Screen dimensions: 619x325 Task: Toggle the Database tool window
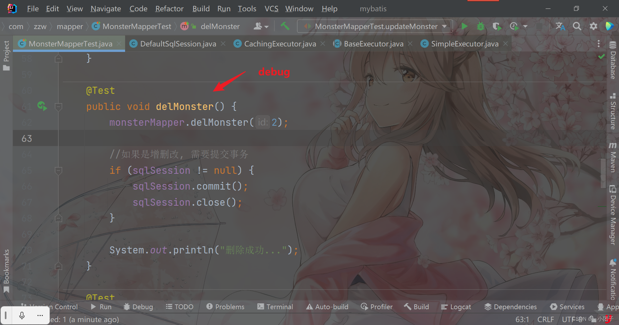tap(613, 60)
